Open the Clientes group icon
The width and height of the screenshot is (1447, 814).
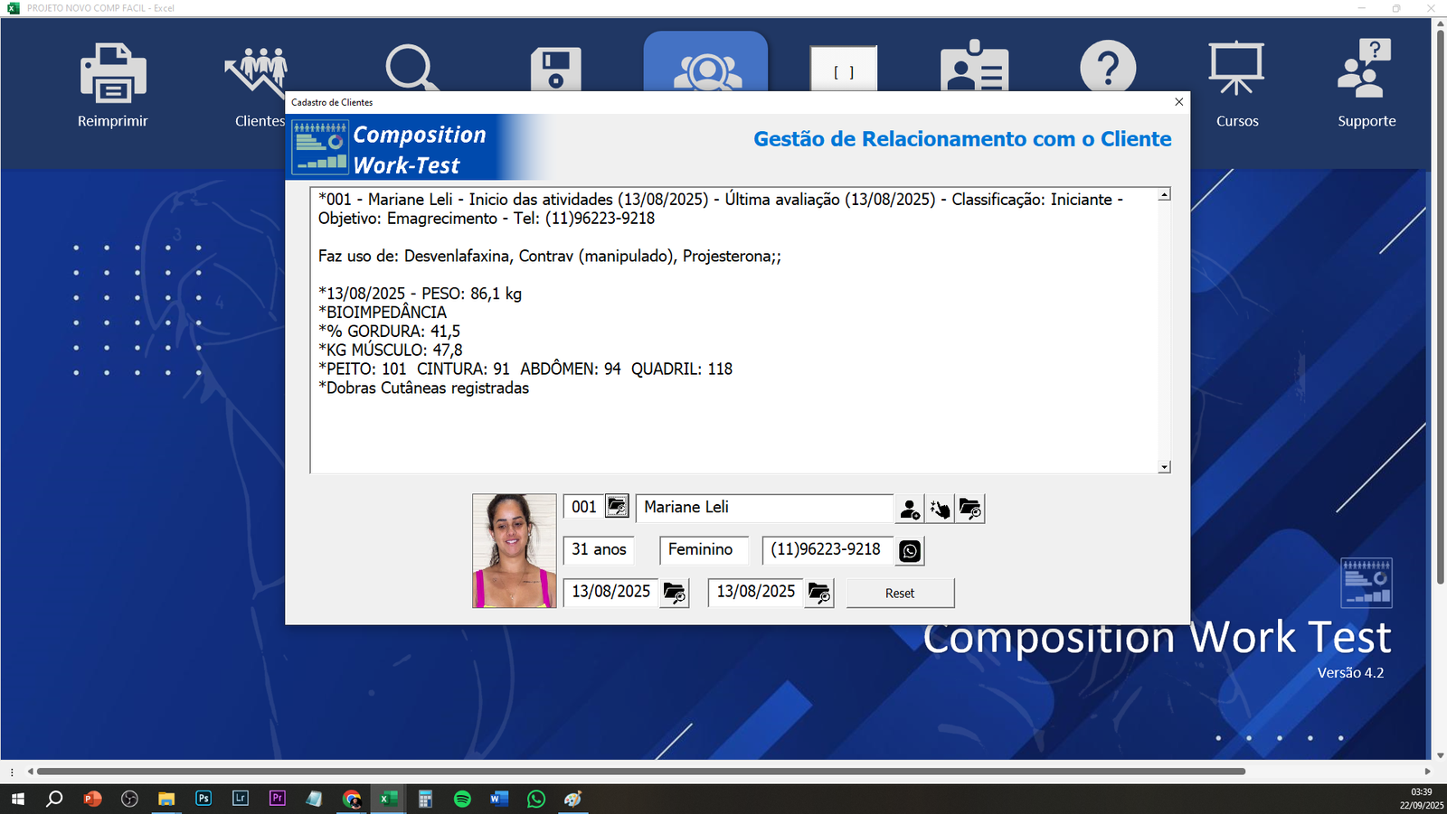257,72
